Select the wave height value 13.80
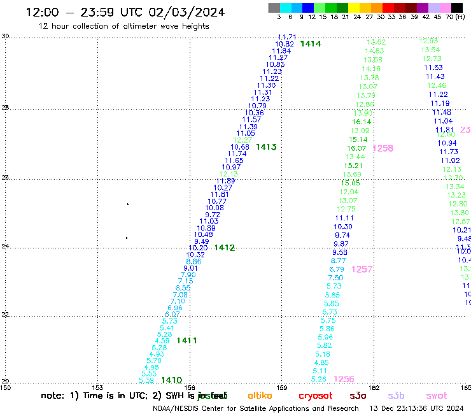Viewport: 471px width, 414px height. (x=460, y=213)
